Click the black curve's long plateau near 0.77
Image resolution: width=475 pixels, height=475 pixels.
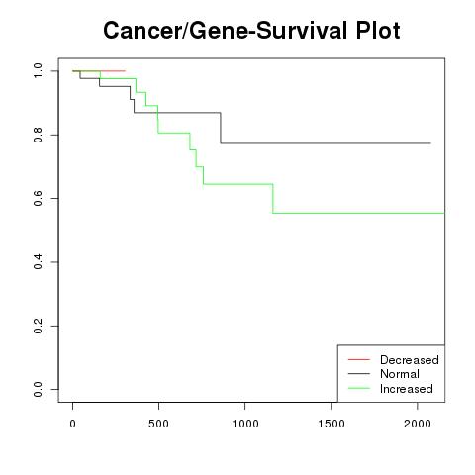click(326, 143)
